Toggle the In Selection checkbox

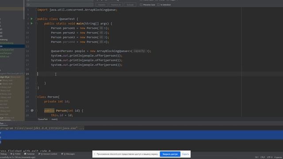pos(158,5)
